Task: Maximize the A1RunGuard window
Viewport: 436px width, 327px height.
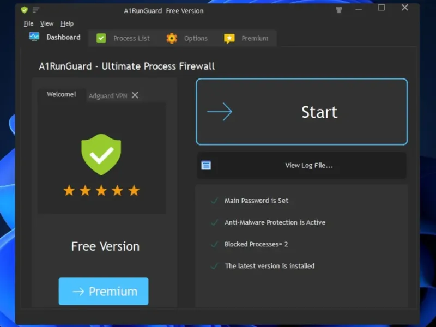Action: [x=381, y=8]
